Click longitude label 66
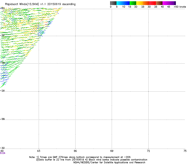The width and height of the screenshot is (187, 164). click(75, 151)
